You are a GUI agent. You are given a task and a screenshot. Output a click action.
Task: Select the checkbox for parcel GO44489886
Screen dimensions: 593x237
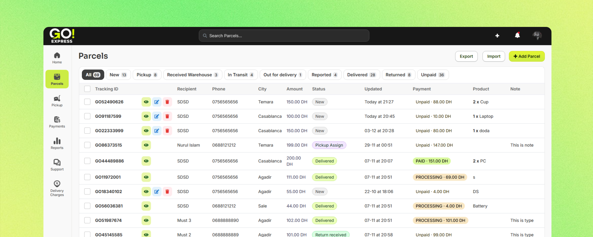coord(87,161)
